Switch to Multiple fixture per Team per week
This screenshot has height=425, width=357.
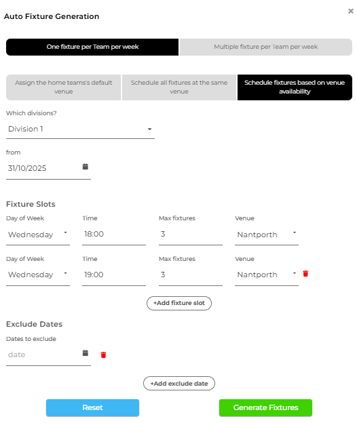click(x=266, y=47)
